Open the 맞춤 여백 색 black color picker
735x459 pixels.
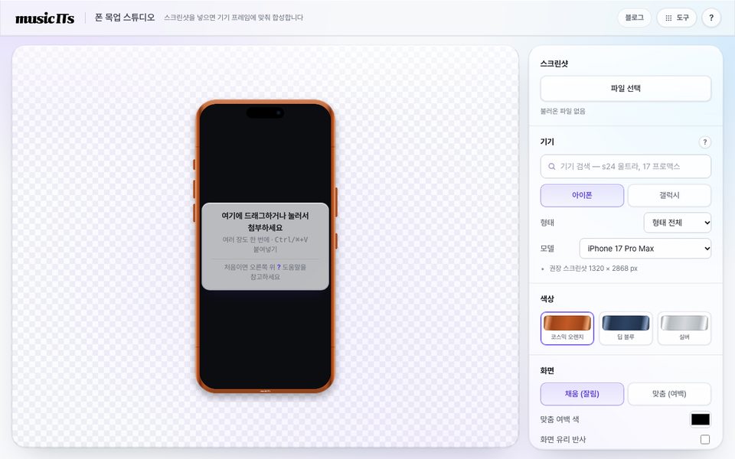[701, 420]
